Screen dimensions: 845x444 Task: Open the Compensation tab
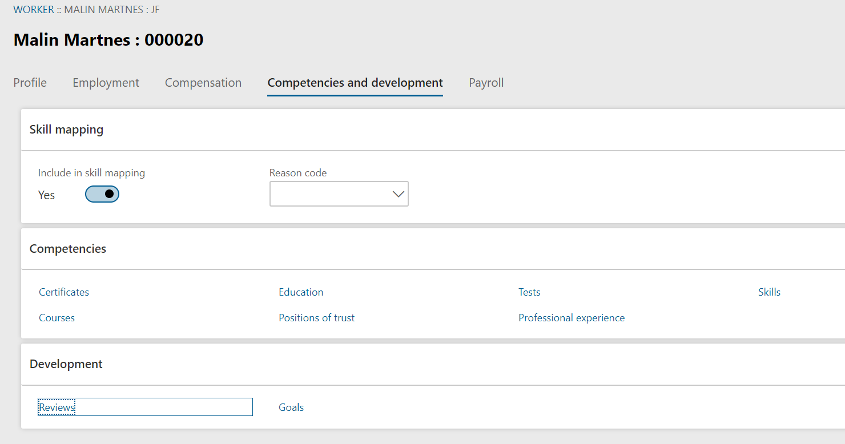(203, 82)
